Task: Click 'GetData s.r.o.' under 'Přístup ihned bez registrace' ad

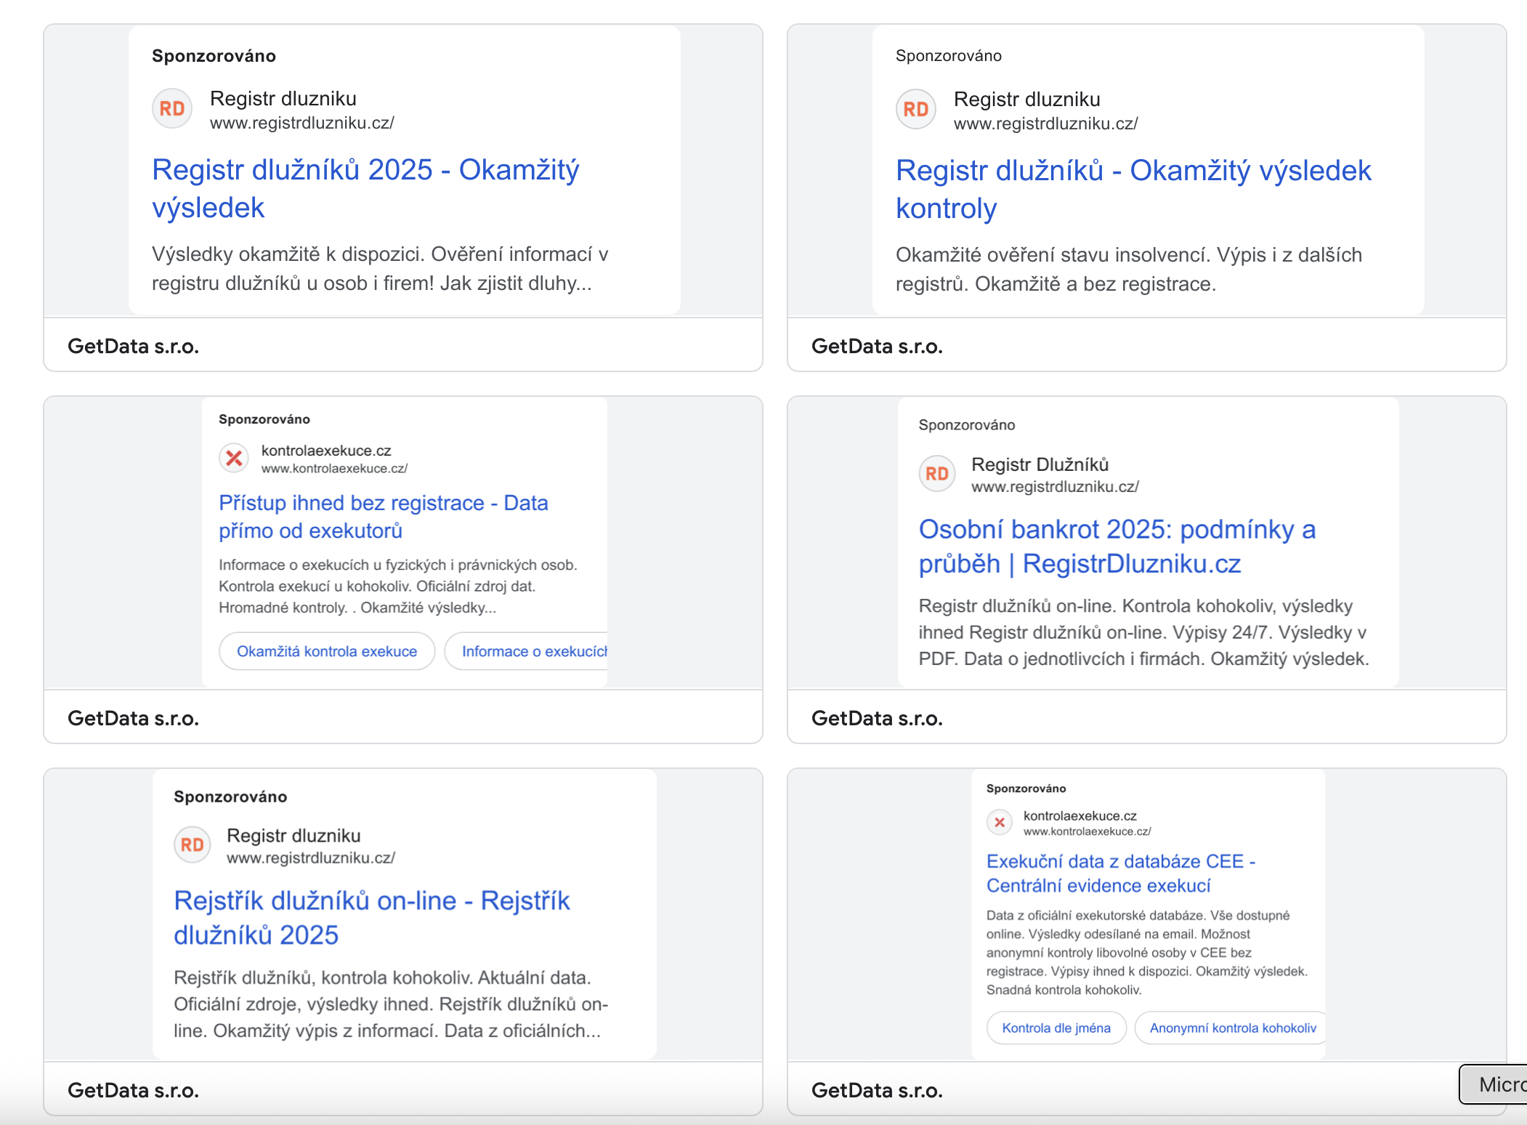Action: (x=133, y=718)
